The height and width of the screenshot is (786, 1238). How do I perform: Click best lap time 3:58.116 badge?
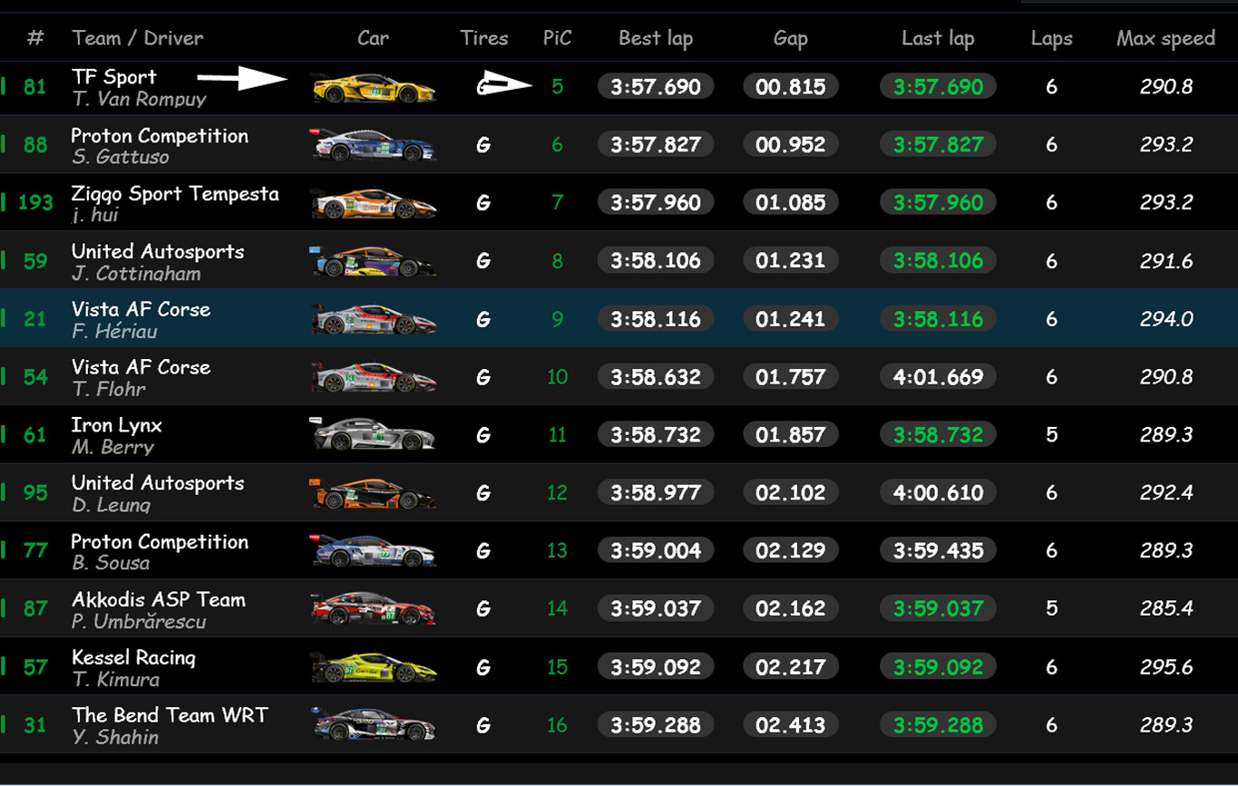[656, 319]
